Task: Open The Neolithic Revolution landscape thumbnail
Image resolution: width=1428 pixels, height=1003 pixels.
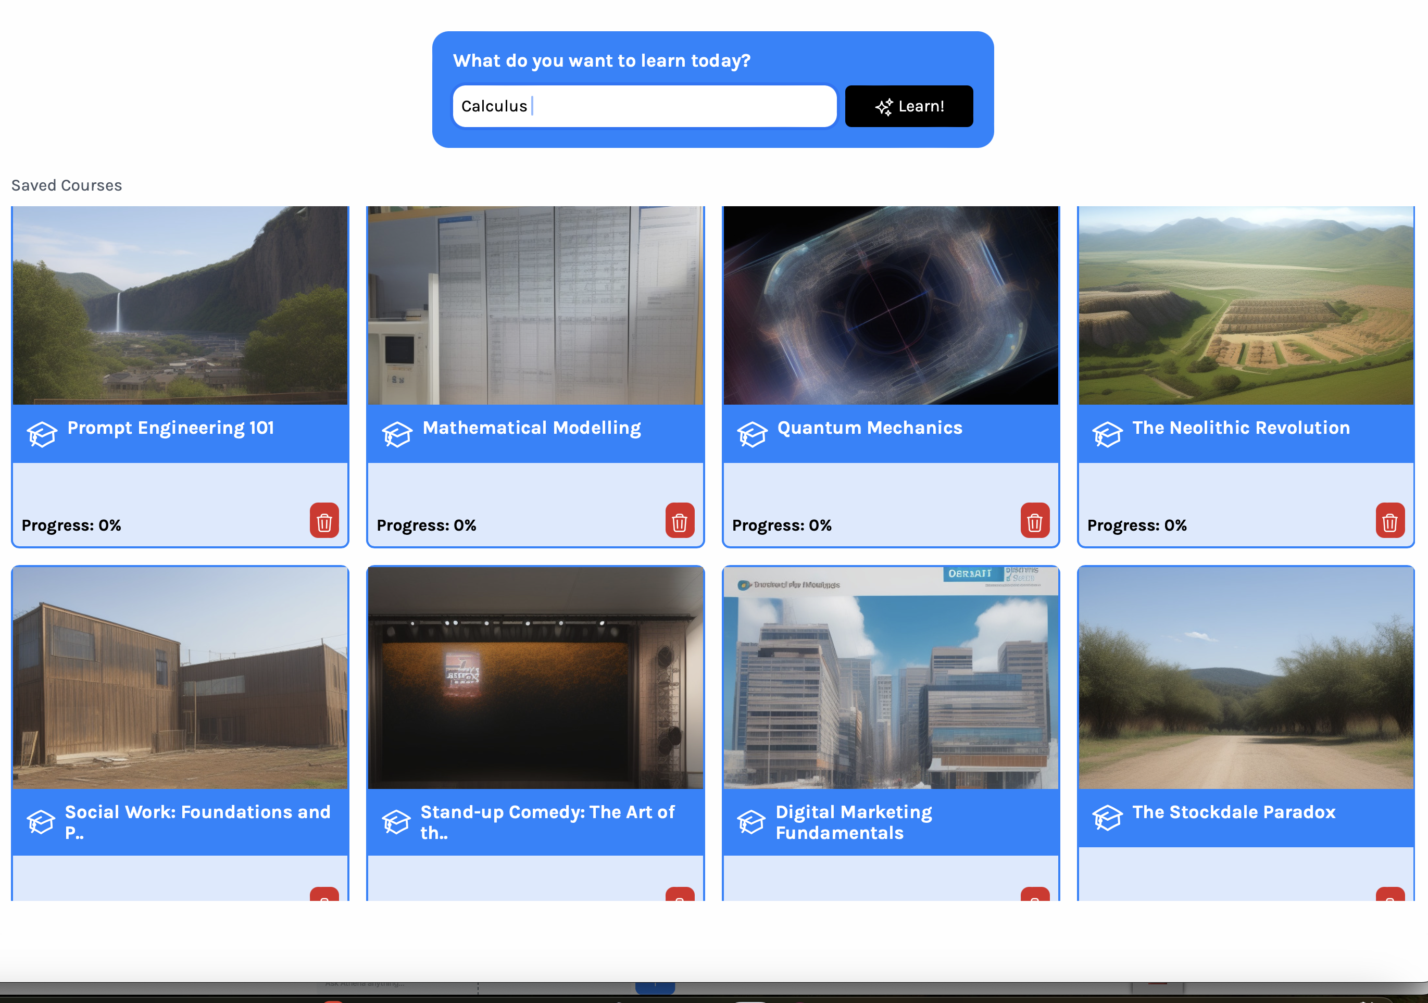Action: tap(1246, 305)
